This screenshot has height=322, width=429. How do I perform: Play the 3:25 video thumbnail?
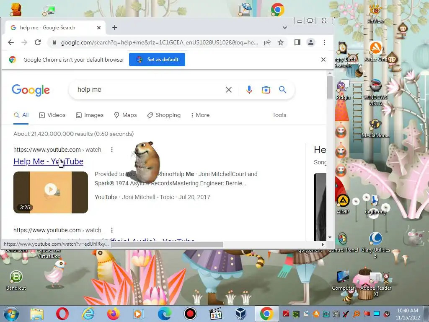[51, 192]
